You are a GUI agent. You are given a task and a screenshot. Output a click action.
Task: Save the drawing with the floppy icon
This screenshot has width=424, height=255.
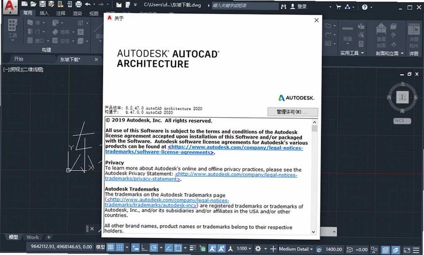tap(42, 4)
